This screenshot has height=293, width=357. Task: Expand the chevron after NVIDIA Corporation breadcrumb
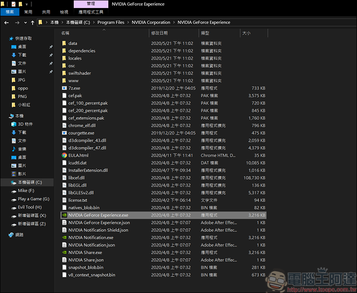[x=174, y=22]
